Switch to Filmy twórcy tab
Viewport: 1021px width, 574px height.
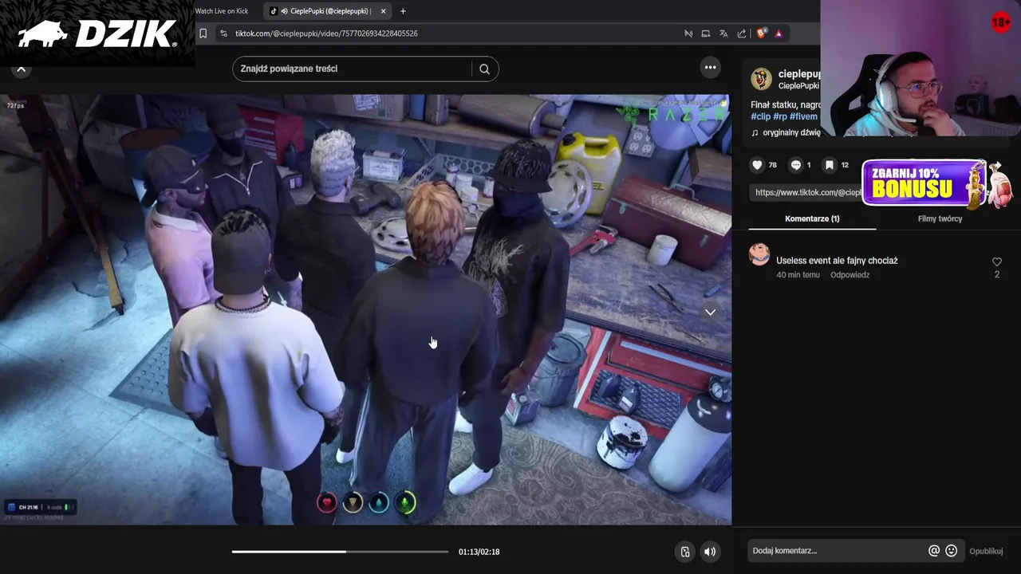[940, 218]
